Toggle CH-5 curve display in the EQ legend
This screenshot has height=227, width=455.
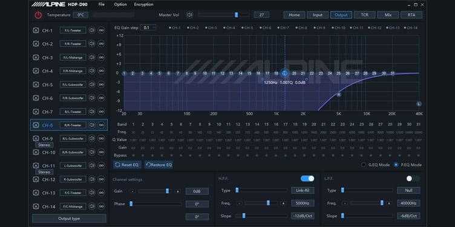click(x=247, y=28)
